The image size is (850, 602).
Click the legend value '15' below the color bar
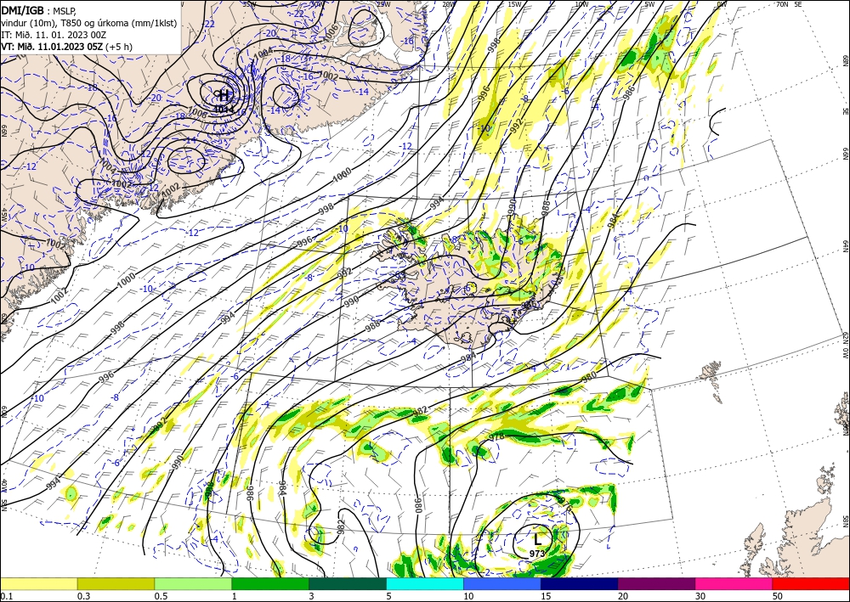coord(546,596)
